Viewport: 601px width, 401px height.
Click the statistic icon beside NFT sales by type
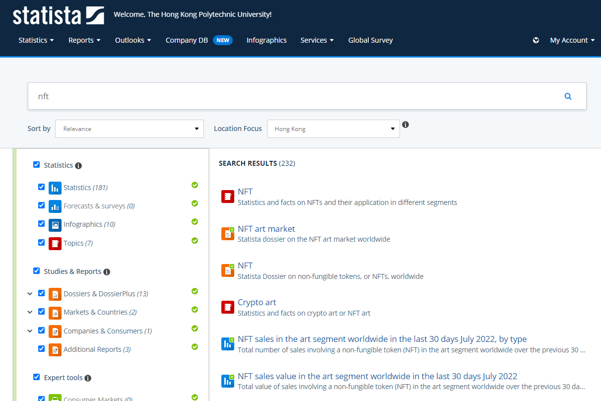(x=227, y=344)
